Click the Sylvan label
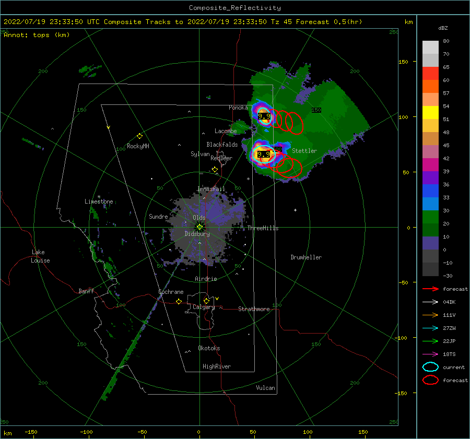470x439 pixels. point(200,154)
